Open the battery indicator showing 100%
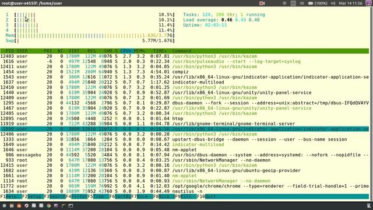The width and height of the screenshot is (373, 210). 318,3
